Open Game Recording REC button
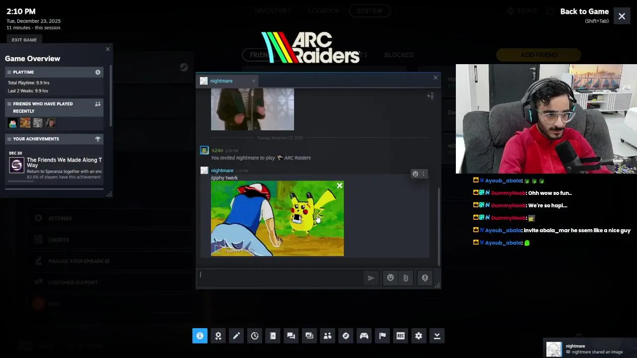637x358 pixels. 401,336
